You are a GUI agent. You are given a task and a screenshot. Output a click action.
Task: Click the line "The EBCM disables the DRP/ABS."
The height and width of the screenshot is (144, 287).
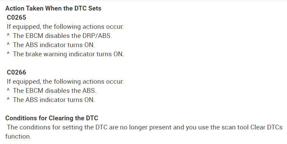tap(62, 36)
